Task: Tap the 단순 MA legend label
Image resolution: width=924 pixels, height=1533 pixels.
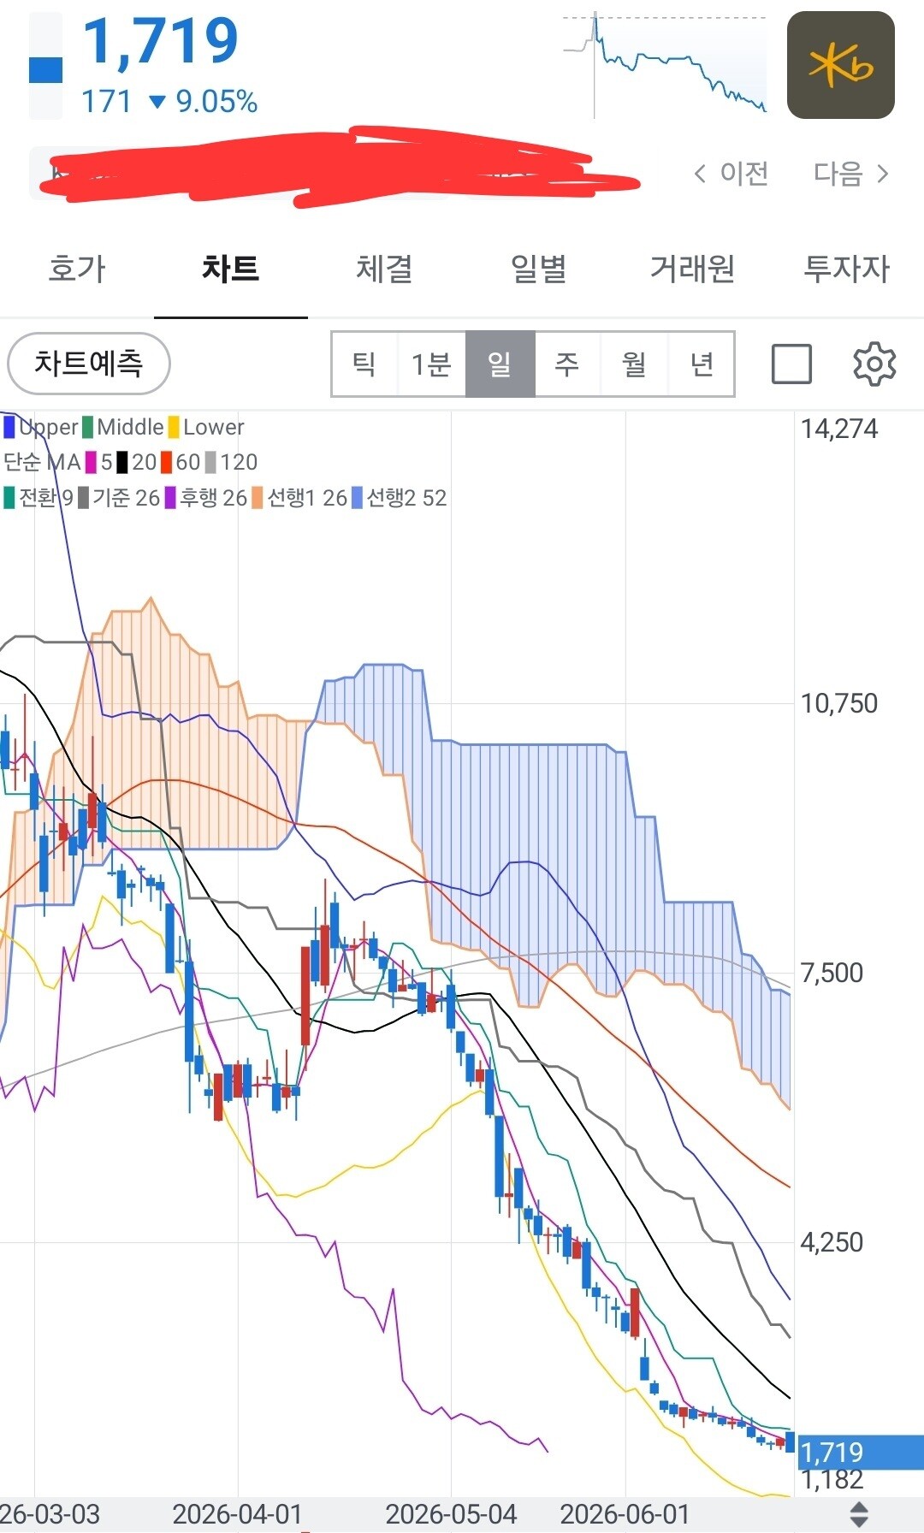Action: tap(42, 462)
